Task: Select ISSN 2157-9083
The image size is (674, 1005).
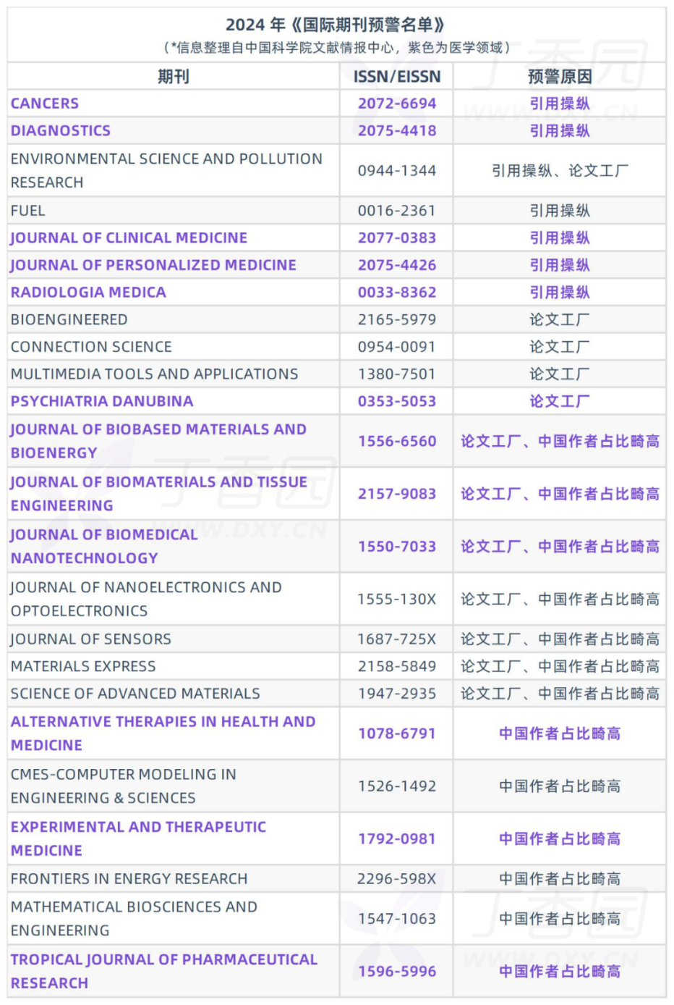Action: click(397, 494)
